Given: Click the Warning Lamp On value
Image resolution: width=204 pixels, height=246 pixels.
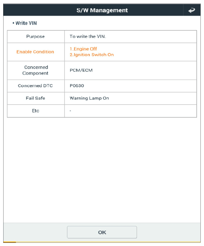Looking at the screenshot, I should coord(89,98).
